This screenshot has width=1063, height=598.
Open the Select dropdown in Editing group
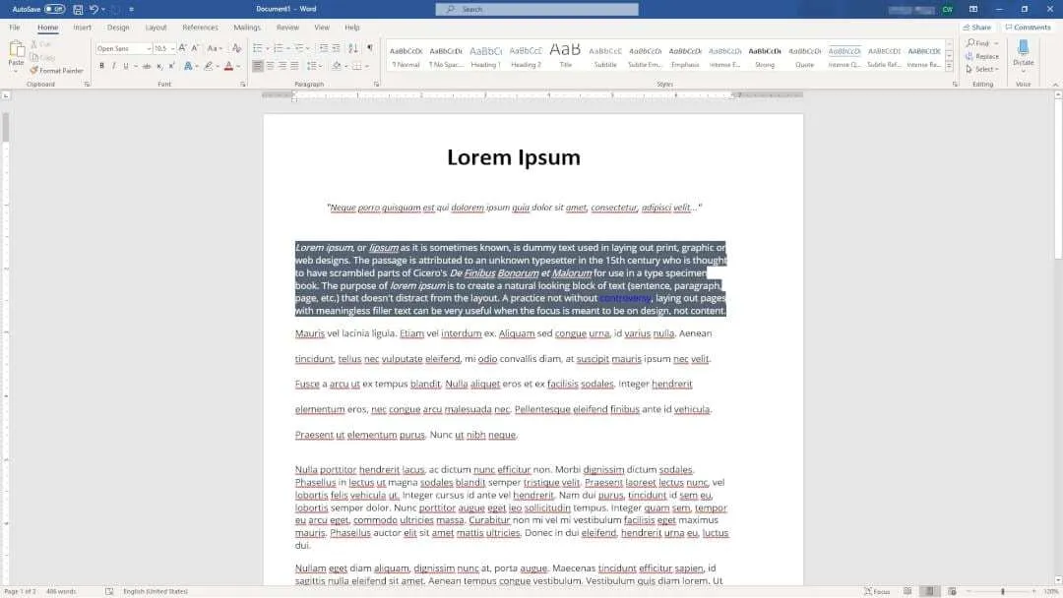click(983, 69)
